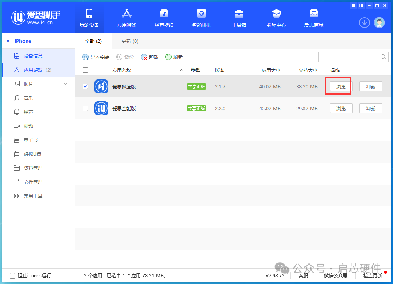393x284 pixels.
Task: Click 检查更新 in status bar
Action: coord(372,276)
